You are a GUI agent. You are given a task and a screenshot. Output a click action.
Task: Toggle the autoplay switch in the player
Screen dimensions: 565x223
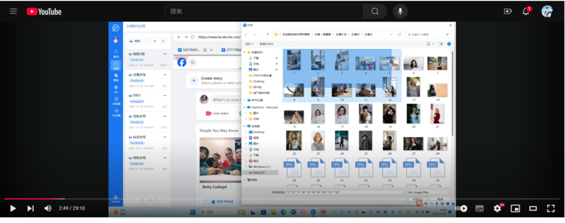pyautogui.click(x=462, y=208)
